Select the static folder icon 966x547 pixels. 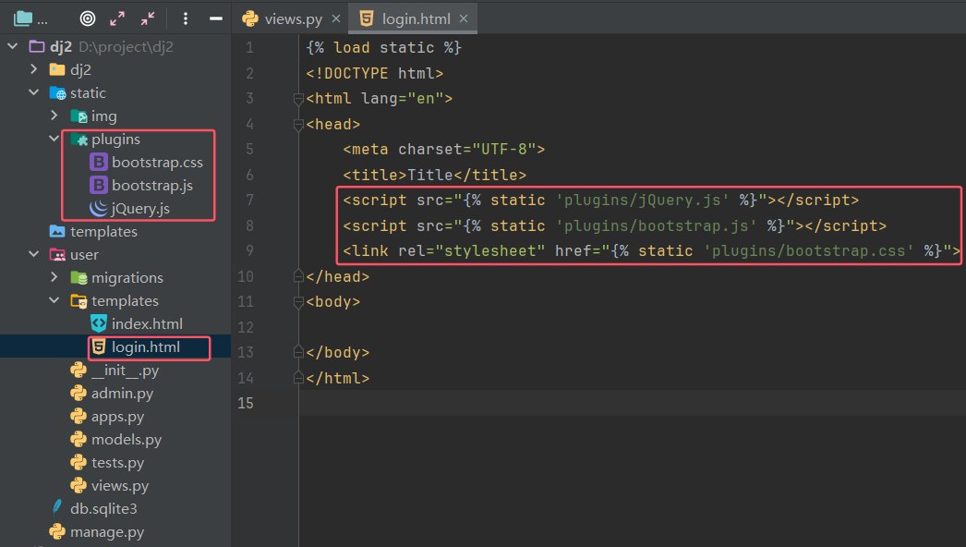(58, 93)
